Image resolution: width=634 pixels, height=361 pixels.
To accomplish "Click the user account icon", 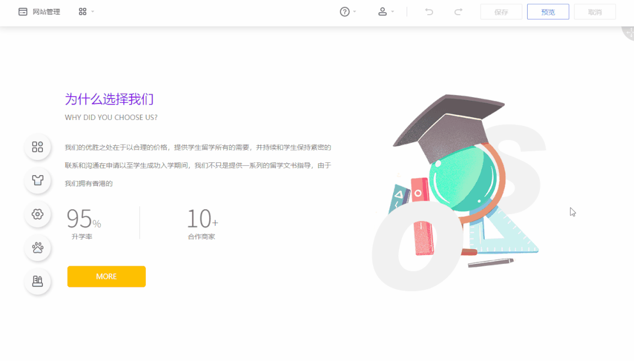I will (x=383, y=11).
